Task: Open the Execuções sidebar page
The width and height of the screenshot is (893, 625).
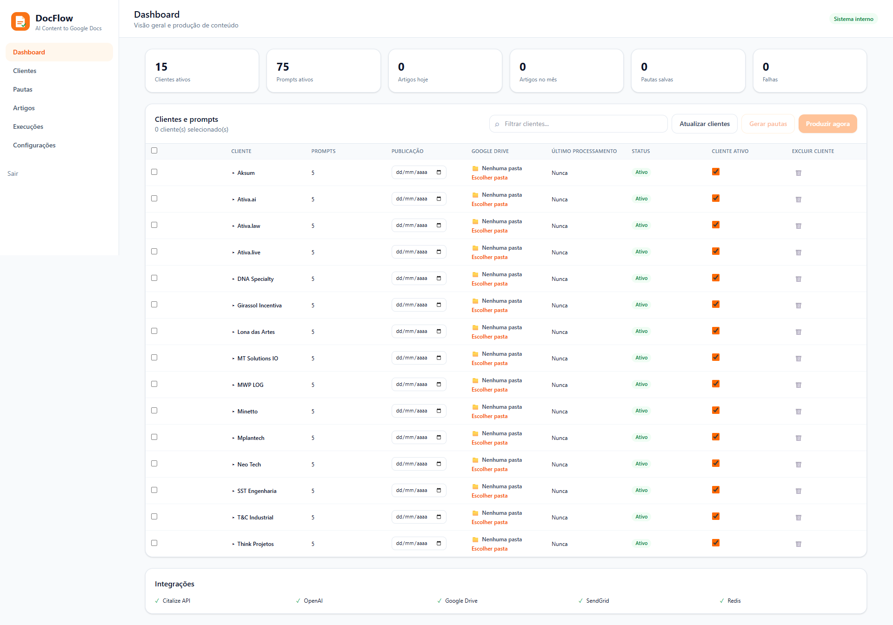Action: coord(59,126)
